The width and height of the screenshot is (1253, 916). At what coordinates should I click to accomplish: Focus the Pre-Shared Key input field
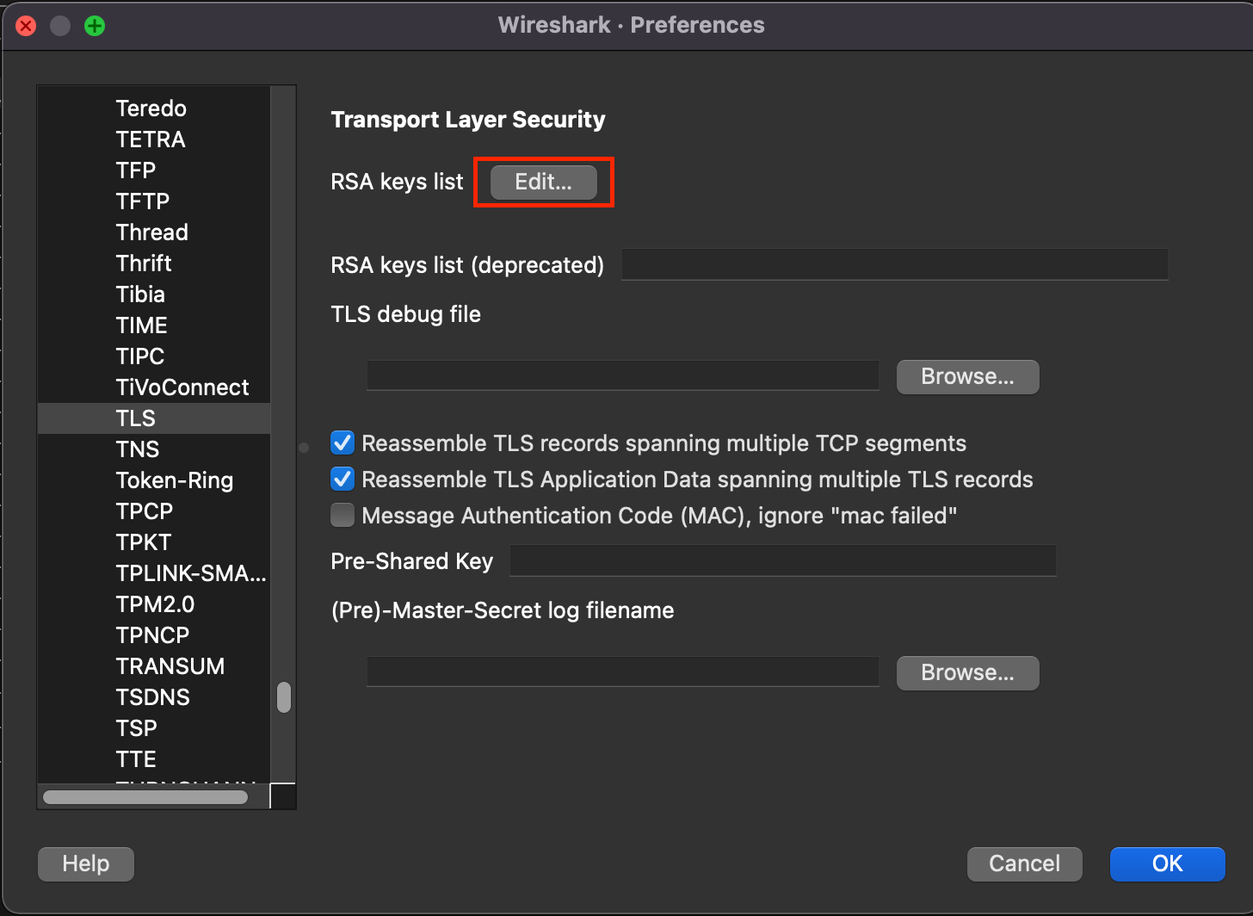(783, 560)
